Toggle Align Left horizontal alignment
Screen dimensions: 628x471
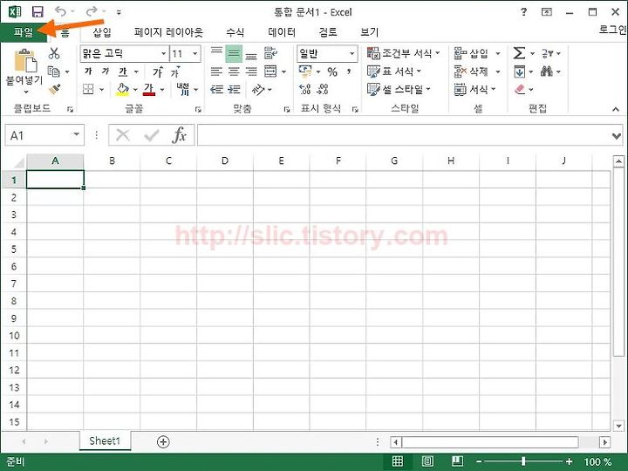(216, 72)
